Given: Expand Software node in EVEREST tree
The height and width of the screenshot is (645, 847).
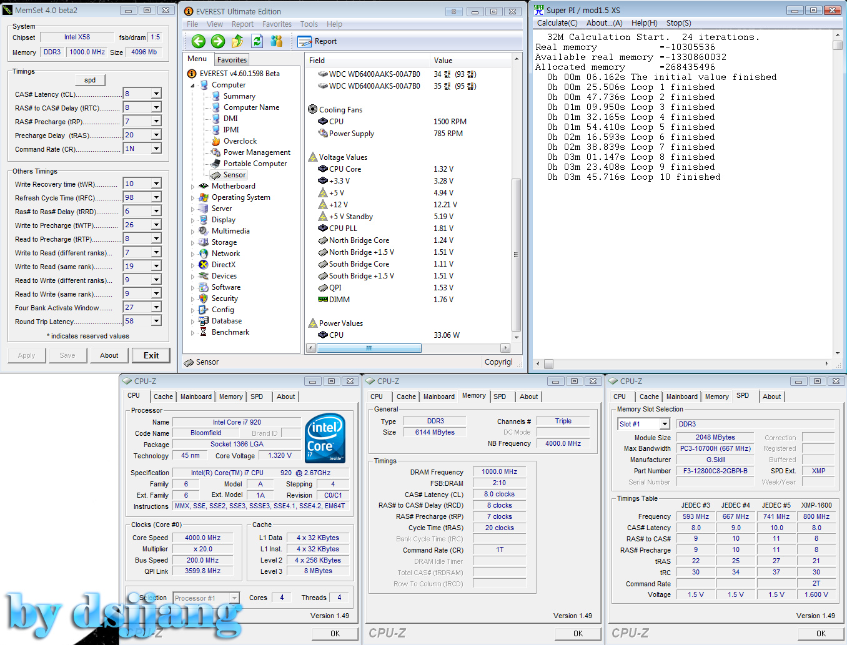Looking at the screenshot, I should (x=193, y=288).
